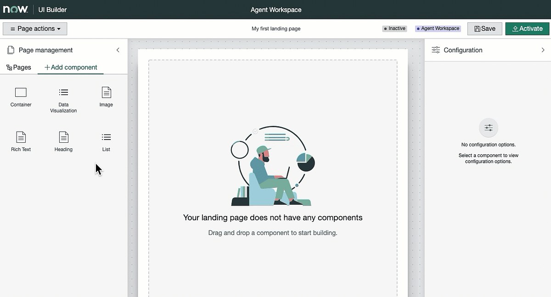
Task: Click the UI Builder header label
Action: (x=52, y=9)
